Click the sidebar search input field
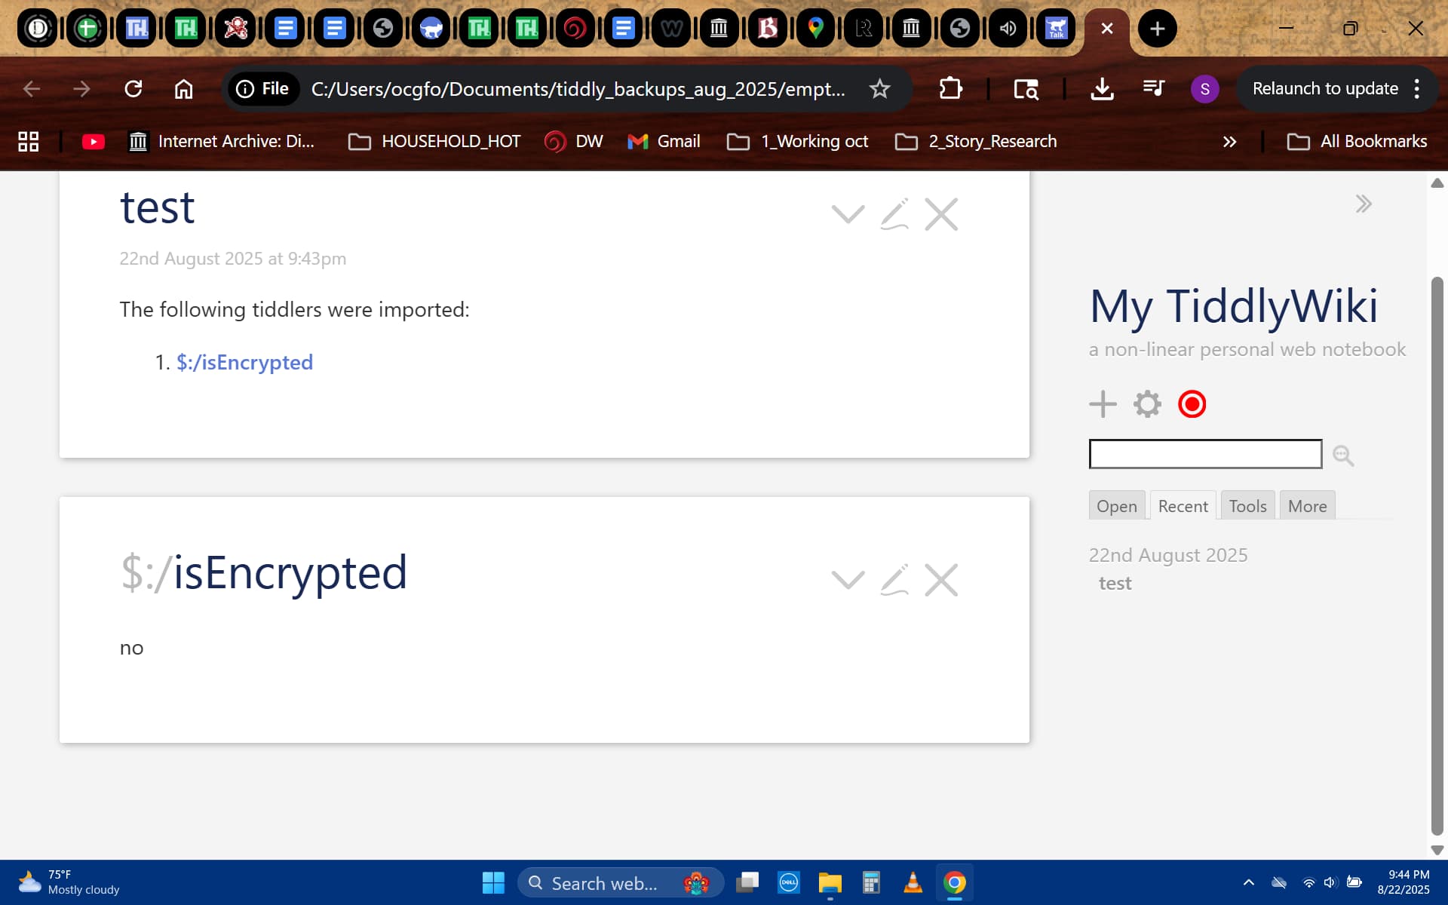The image size is (1448, 905). tap(1205, 454)
